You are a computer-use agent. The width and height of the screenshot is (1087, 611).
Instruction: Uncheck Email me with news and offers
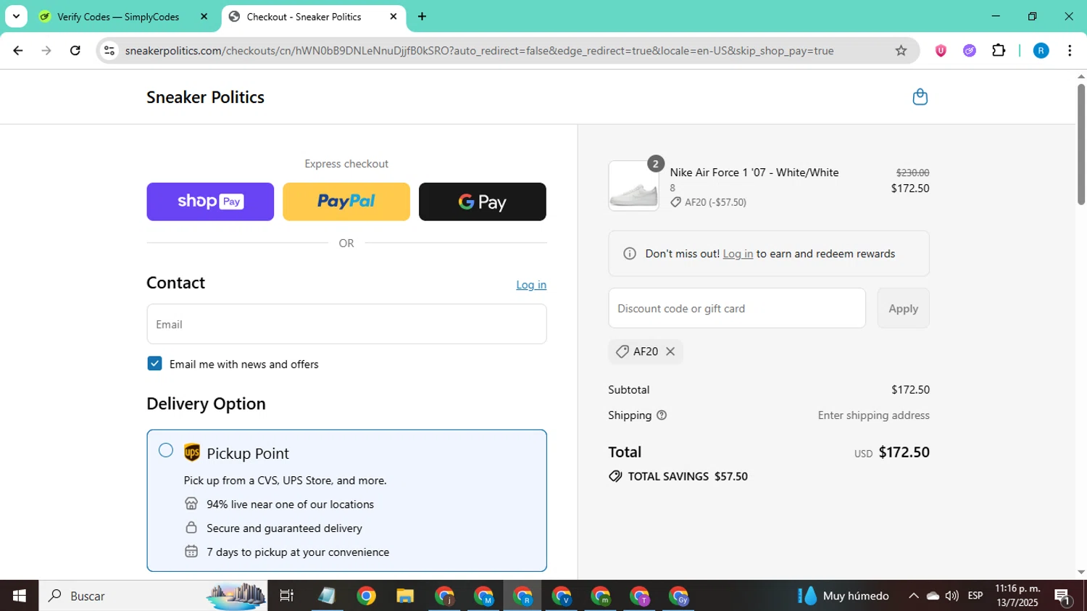(154, 363)
